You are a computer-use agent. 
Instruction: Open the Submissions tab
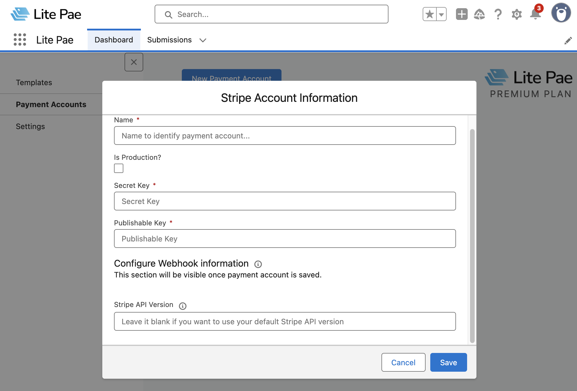tap(169, 40)
